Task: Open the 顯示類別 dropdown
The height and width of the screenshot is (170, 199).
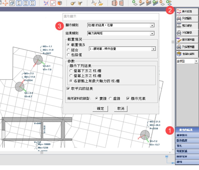Action: pyautogui.click(x=152, y=25)
